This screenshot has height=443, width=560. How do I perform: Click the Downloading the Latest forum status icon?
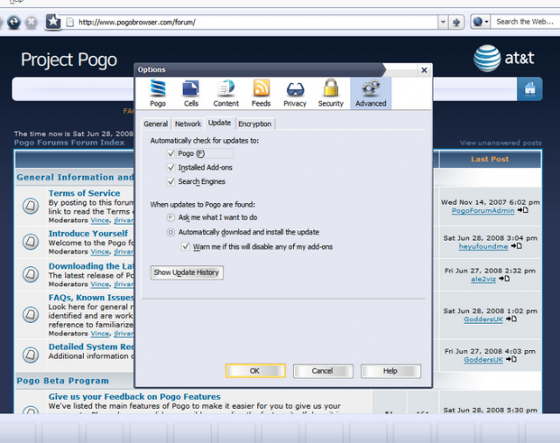31,274
